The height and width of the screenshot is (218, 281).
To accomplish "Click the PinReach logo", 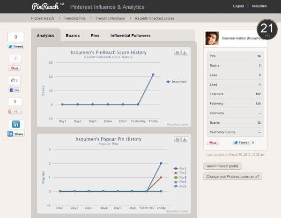I will 47,7.
